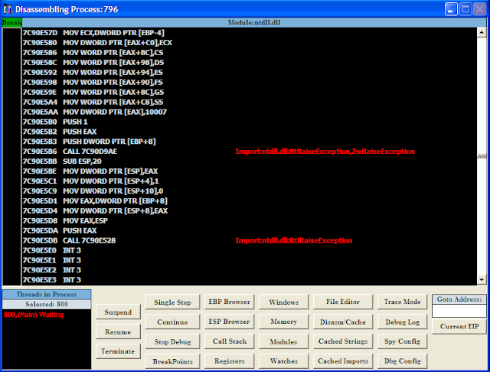This screenshot has width=490, height=372.
Task: Open the EBP Browser
Action: 230,302
